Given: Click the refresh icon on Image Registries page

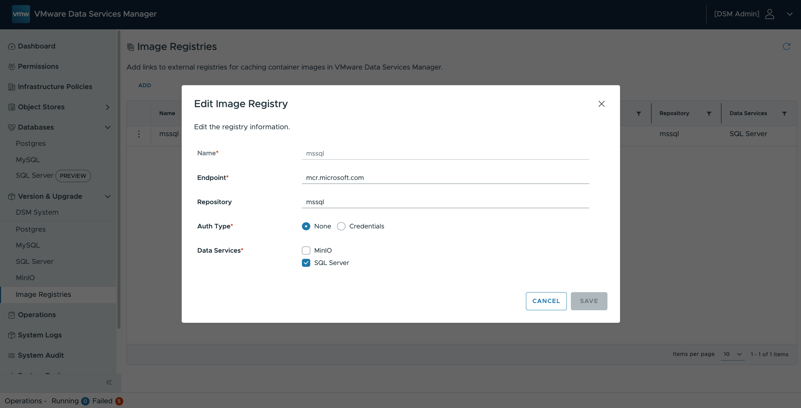Looking at the screenshot, I should (x=786, y=47).
